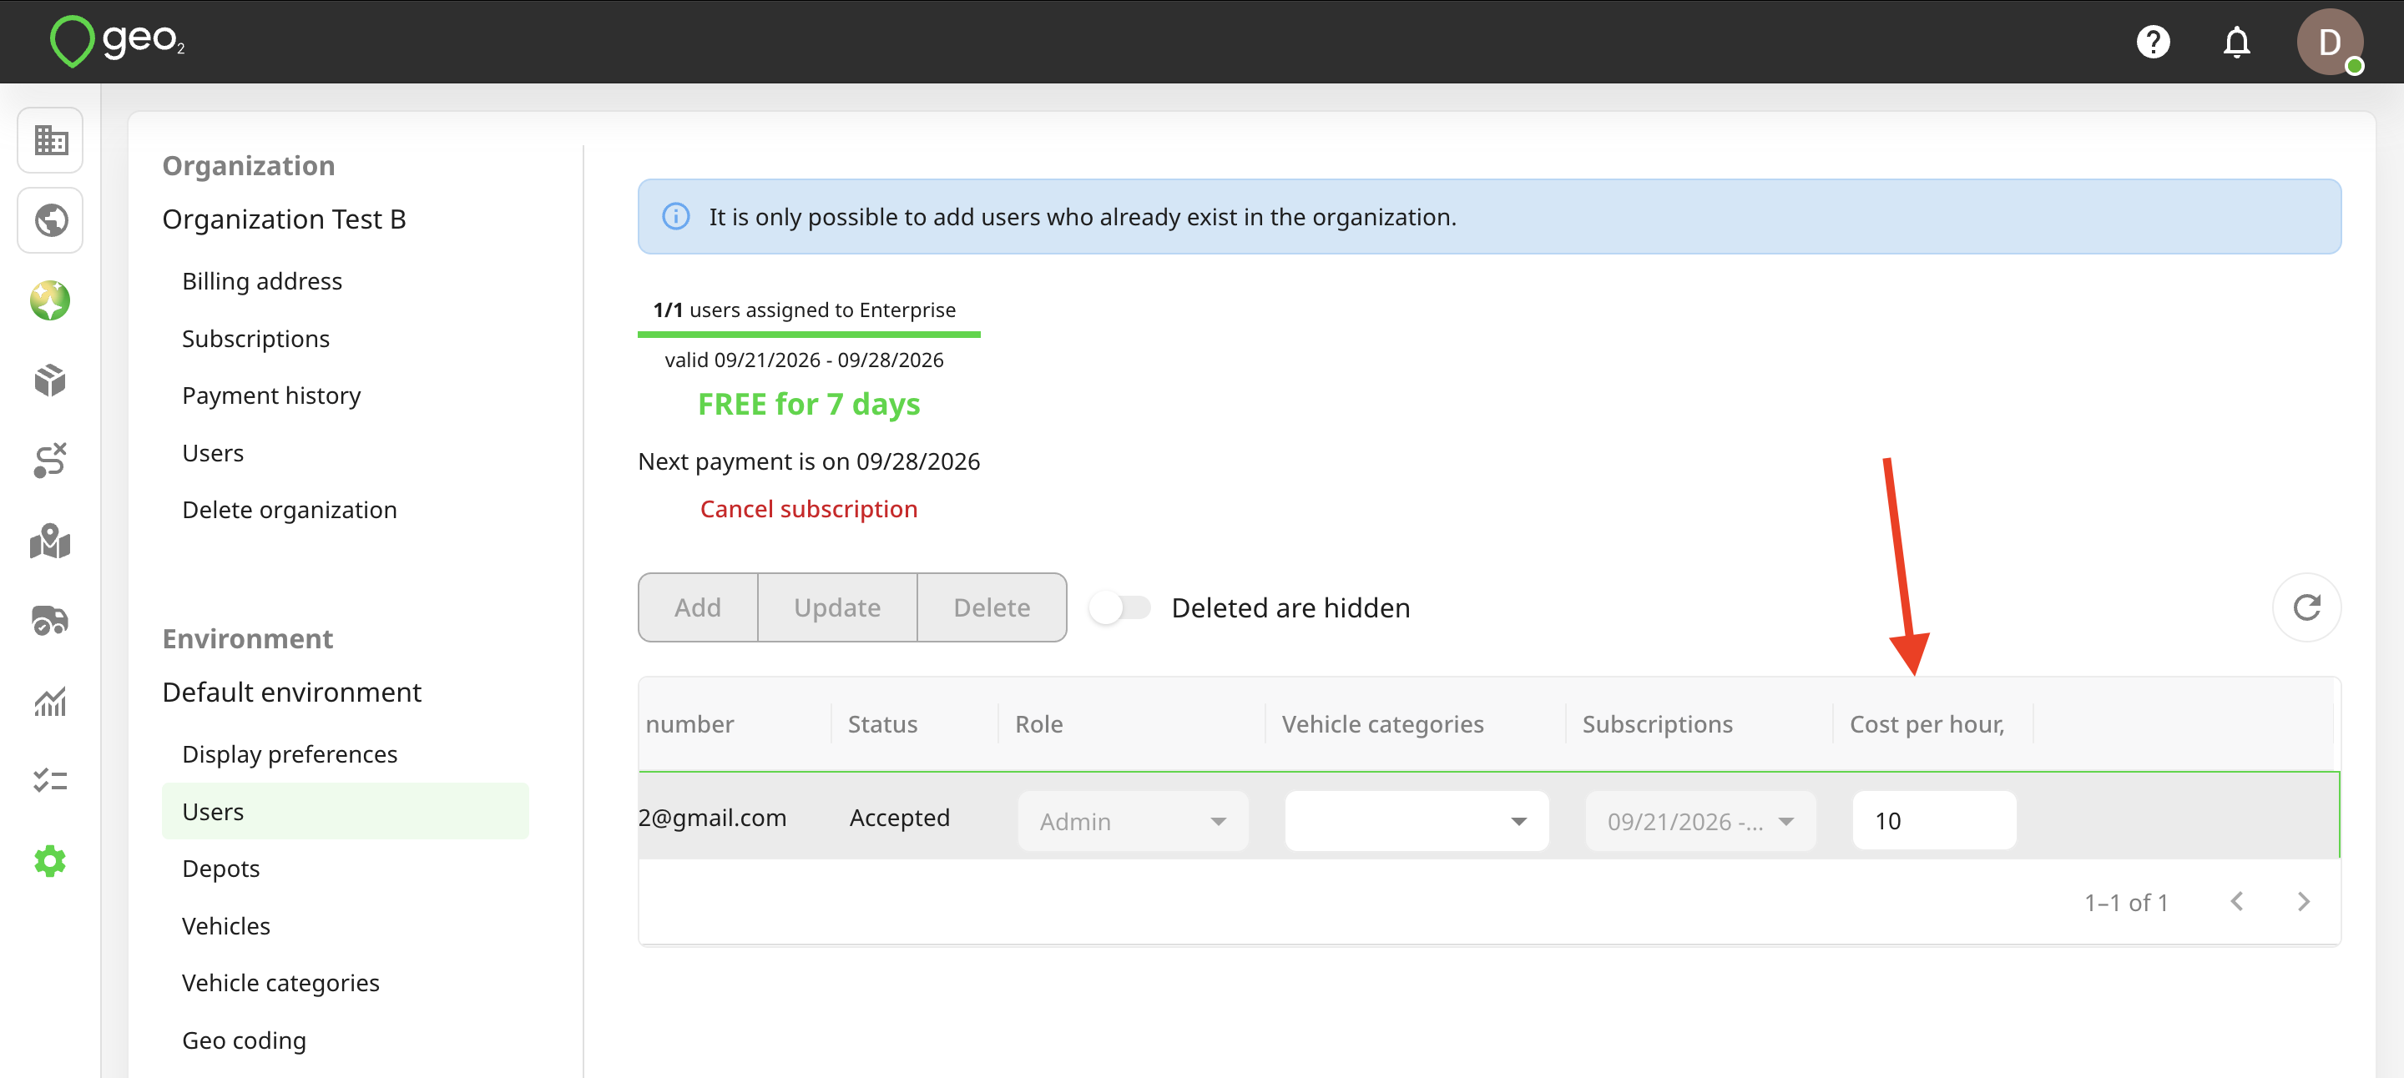2404x1078 pixels.
Task: Open Delete organization menu item
Action: tap(290, 509)
